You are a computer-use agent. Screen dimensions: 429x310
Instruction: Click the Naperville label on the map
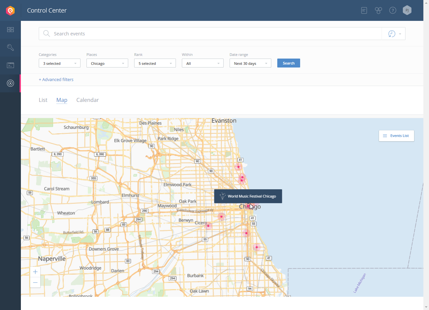[52, 259]
